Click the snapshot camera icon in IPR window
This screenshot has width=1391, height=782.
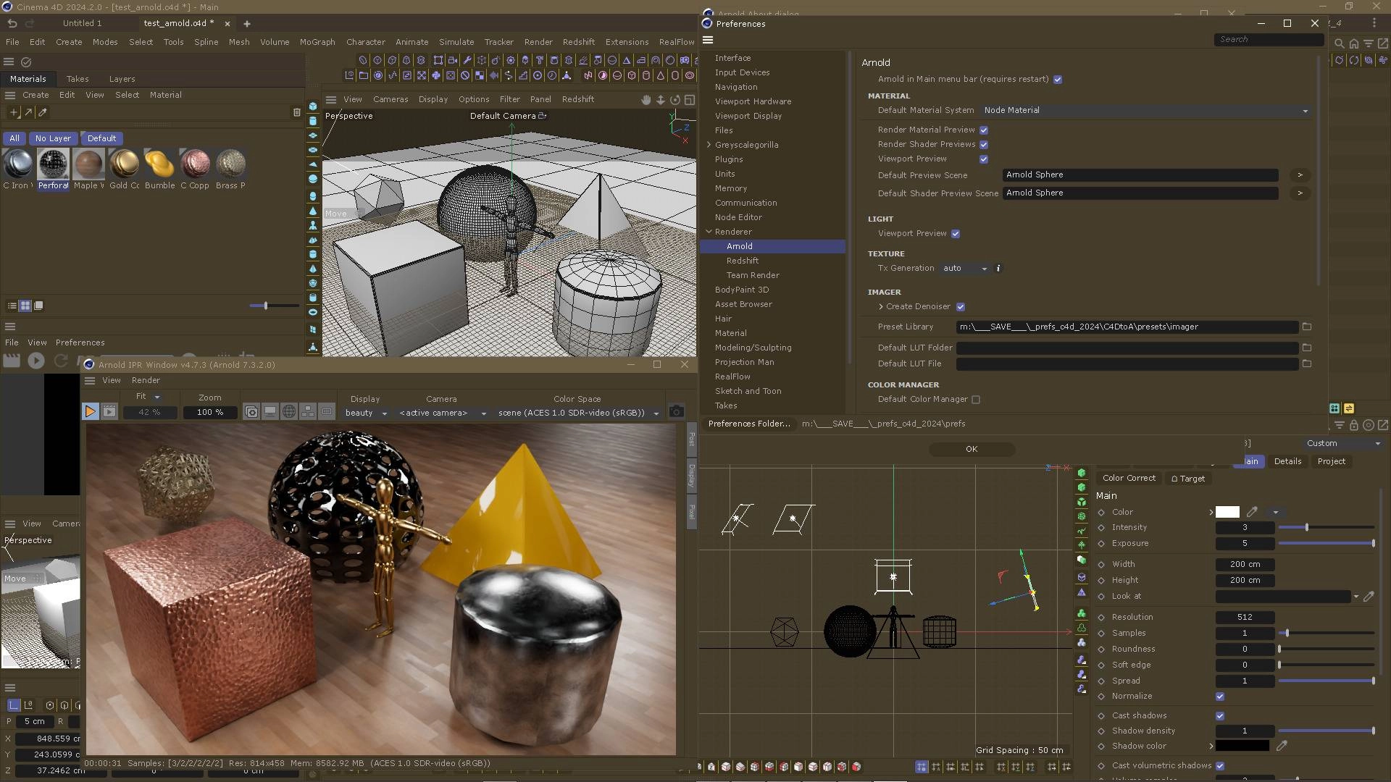tap(676, 412)
